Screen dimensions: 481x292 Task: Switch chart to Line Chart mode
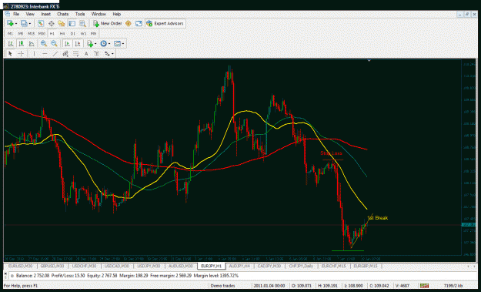(32, 44)
